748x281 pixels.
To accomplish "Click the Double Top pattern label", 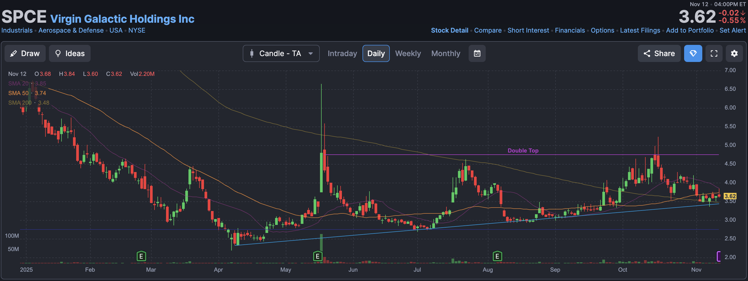I will coord(523,150).
